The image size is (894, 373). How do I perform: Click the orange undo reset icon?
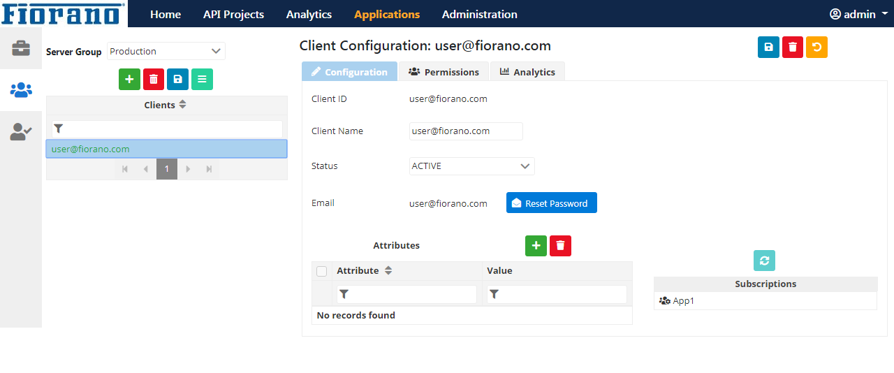tap(816, 47)
